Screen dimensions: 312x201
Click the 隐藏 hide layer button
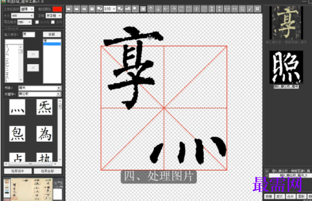pos(269,196)
